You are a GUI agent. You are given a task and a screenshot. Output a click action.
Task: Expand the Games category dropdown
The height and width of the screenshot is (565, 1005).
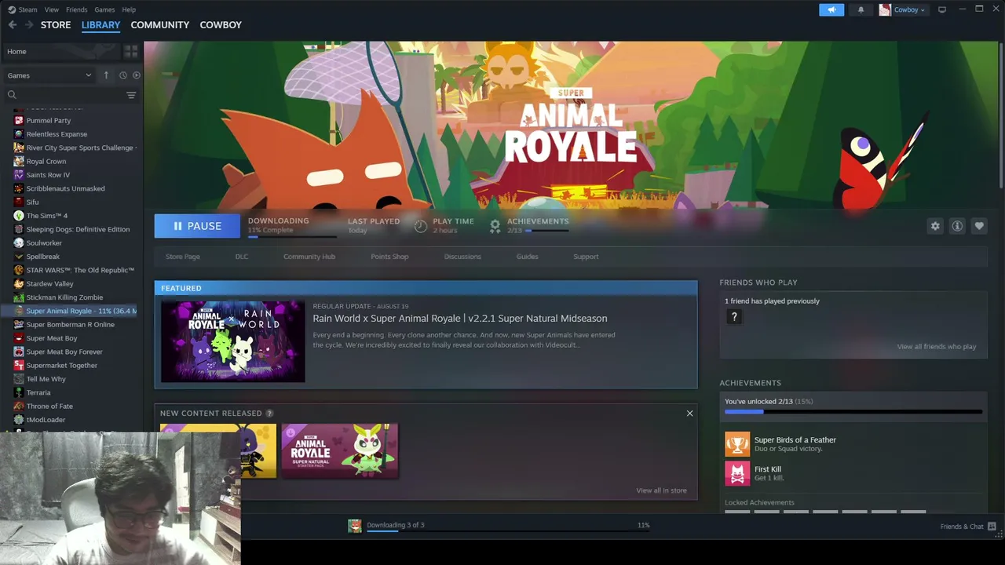[x=49, y=75]
